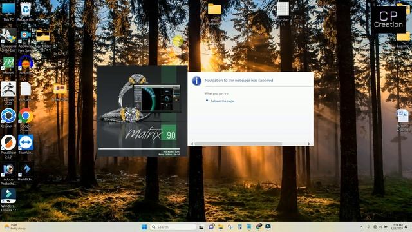Open the dark taskbar icon at the end

coord(268,227)
